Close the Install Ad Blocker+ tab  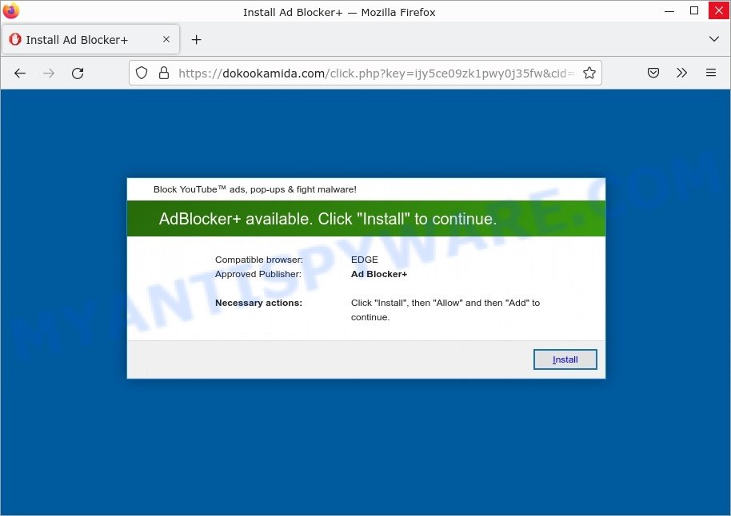click(x=166, y=40)
